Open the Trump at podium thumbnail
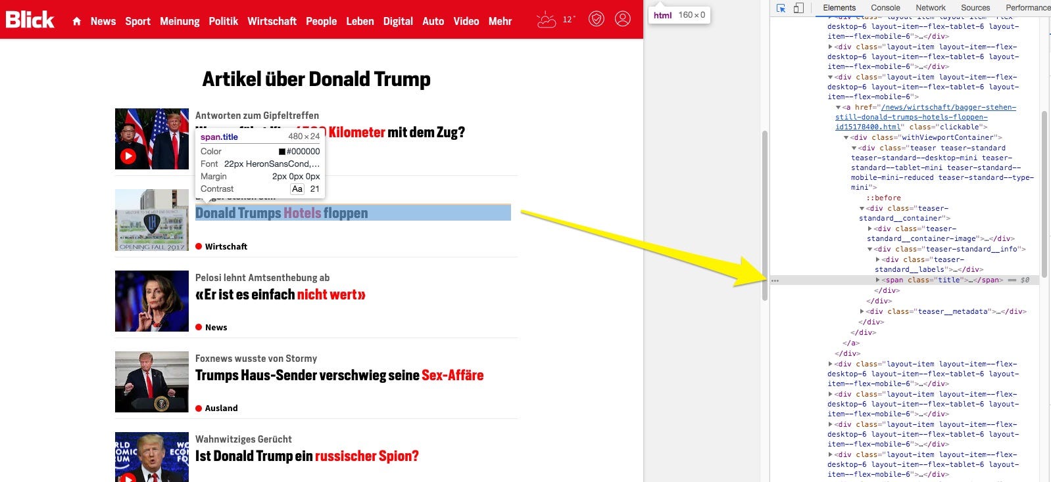The image size is (1051, 482). tap(152, 382)
